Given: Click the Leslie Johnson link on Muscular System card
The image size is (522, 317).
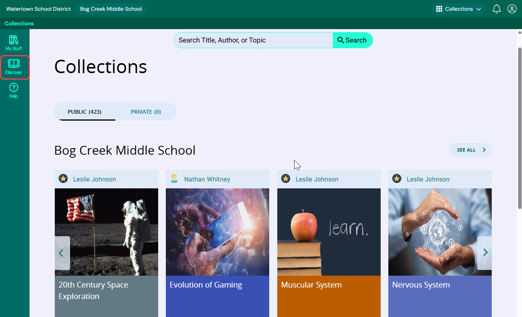Looking at the screenshot, I should click(317, 179).
